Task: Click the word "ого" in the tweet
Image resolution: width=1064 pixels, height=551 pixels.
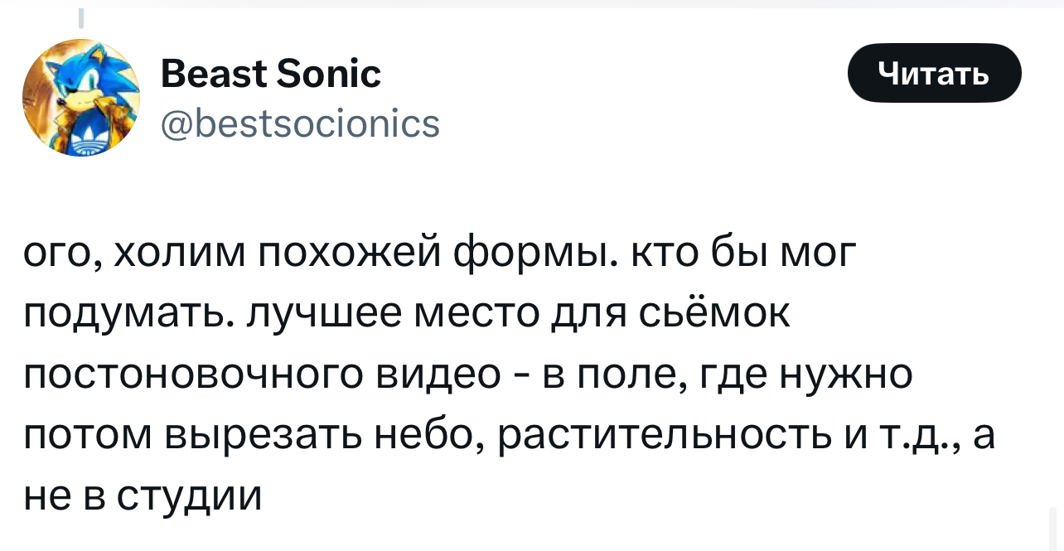Action: (x=56, y=255)
